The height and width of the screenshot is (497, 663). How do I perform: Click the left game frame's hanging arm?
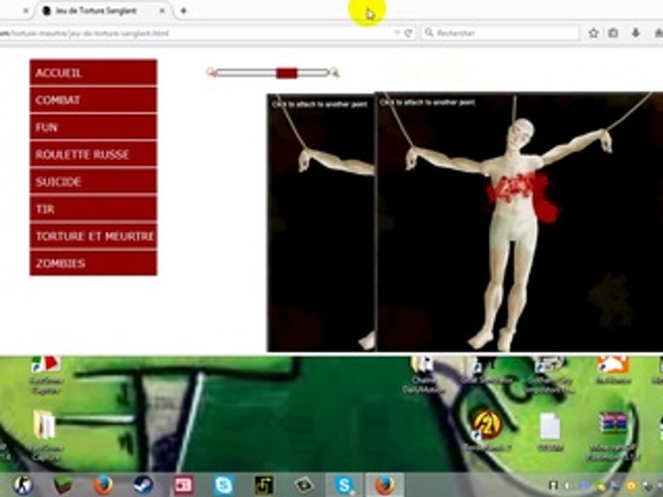[336, 162]
